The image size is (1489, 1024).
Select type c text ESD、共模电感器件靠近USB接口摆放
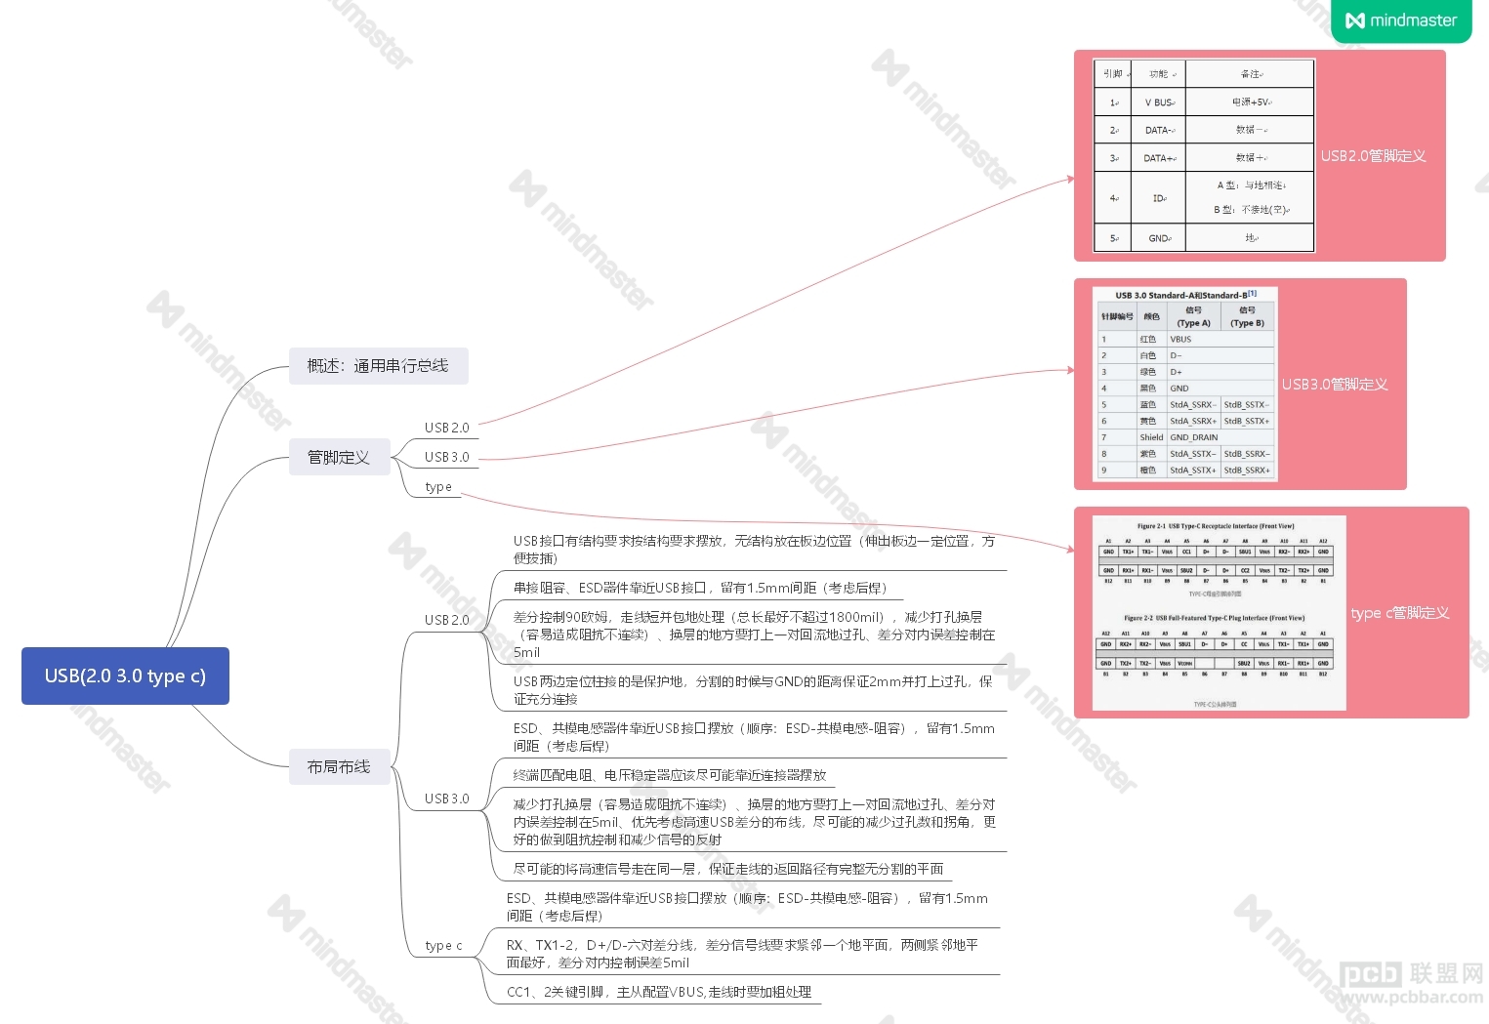(747, 907)
